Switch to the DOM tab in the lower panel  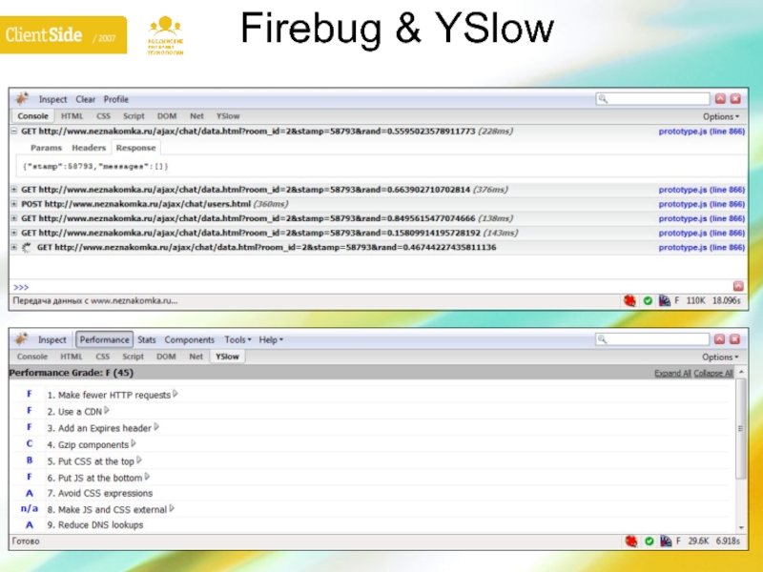tap(166, 357)
